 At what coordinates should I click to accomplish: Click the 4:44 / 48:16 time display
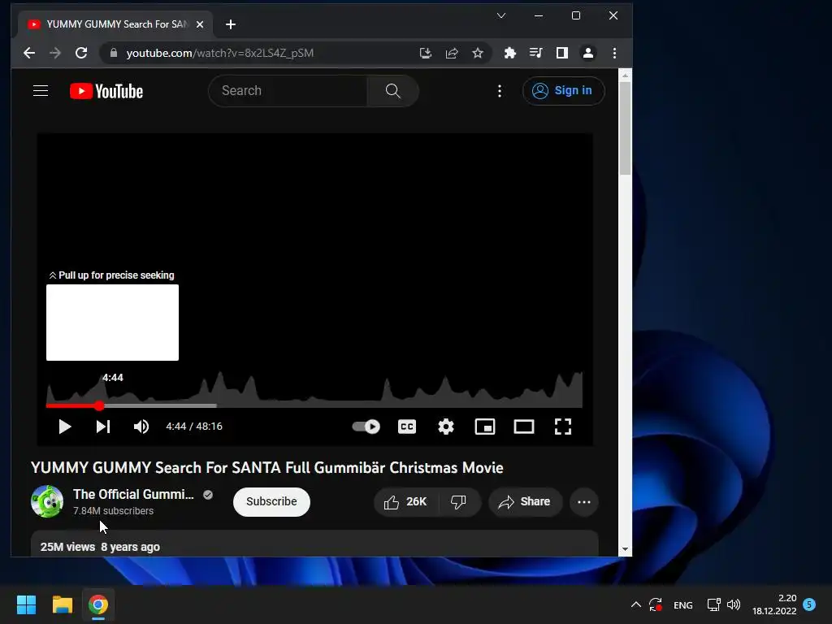tap(194, 427)
